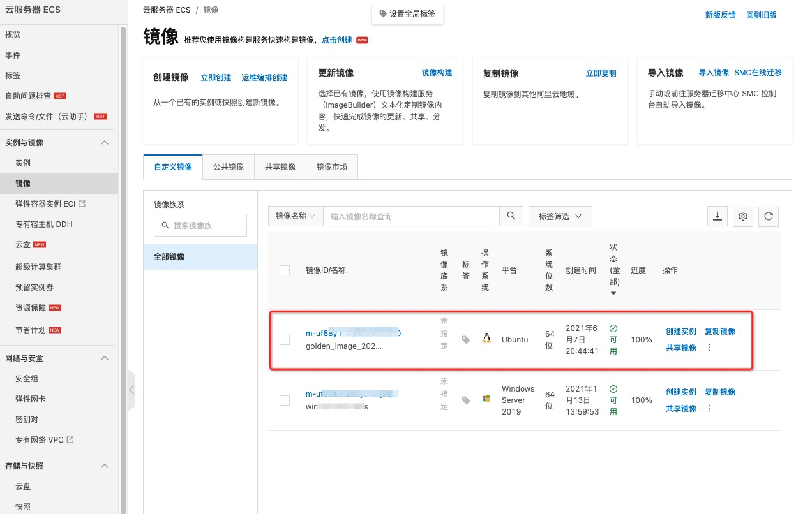Click 设置全局标签 tag button
Image resolution: width=803 pixels, height=514 pixels.
[407, 13]
